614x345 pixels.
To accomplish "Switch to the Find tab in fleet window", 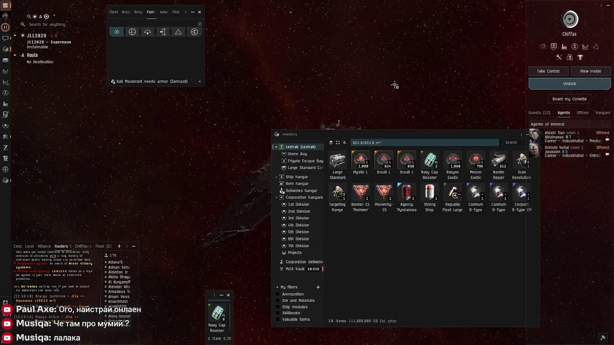I will coord(176,12).
